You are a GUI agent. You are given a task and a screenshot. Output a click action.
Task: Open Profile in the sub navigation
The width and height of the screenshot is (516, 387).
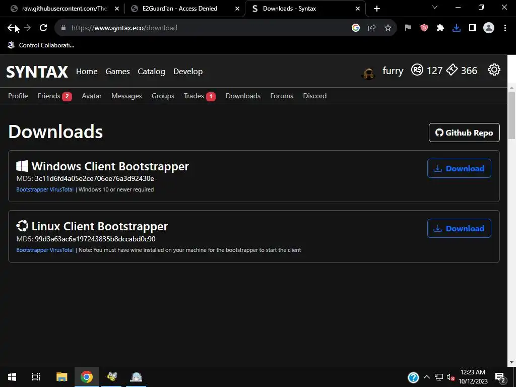point(18,96)
